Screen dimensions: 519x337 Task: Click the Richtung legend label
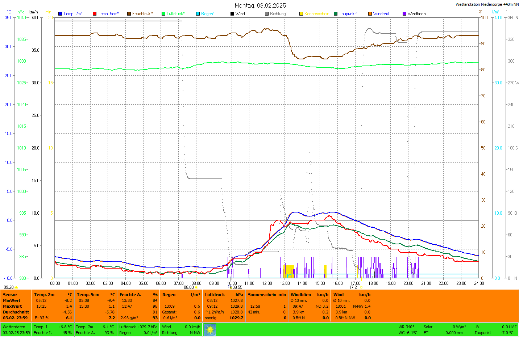point(278,14)
